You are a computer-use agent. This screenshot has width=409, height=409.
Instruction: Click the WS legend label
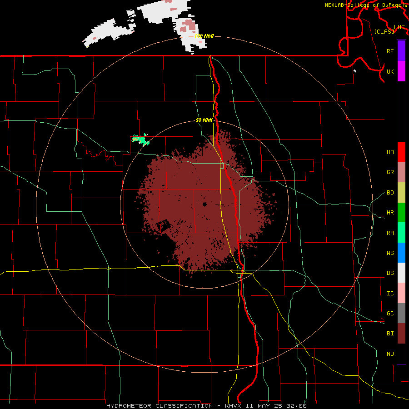[x=390, y=253]
